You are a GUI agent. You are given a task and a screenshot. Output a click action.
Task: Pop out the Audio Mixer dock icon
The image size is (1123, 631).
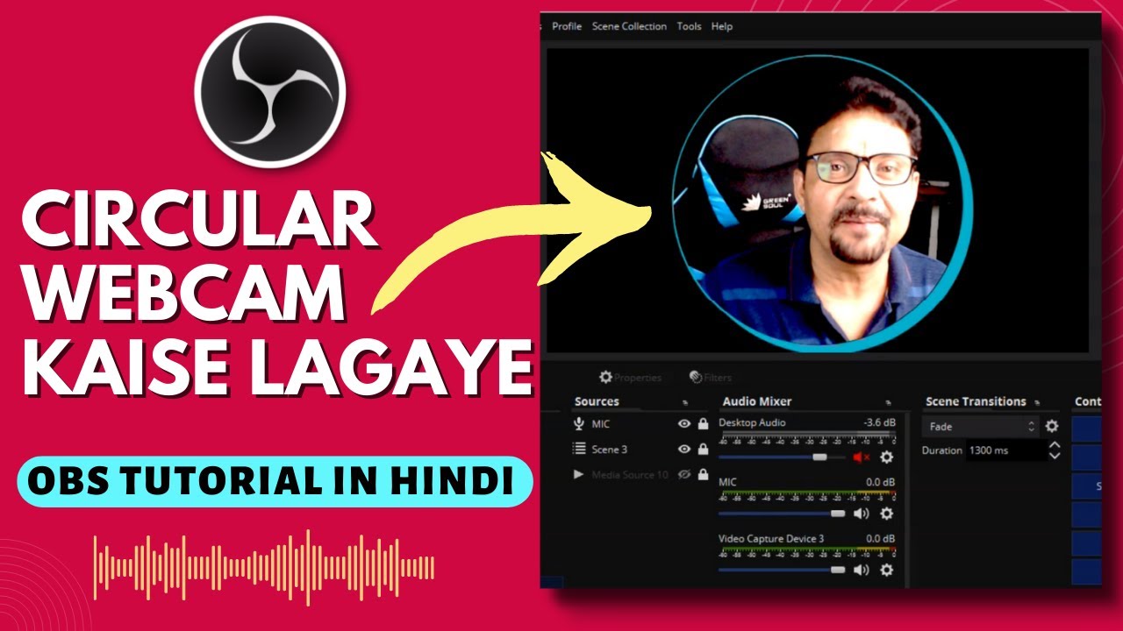click(x=889, y=403)
